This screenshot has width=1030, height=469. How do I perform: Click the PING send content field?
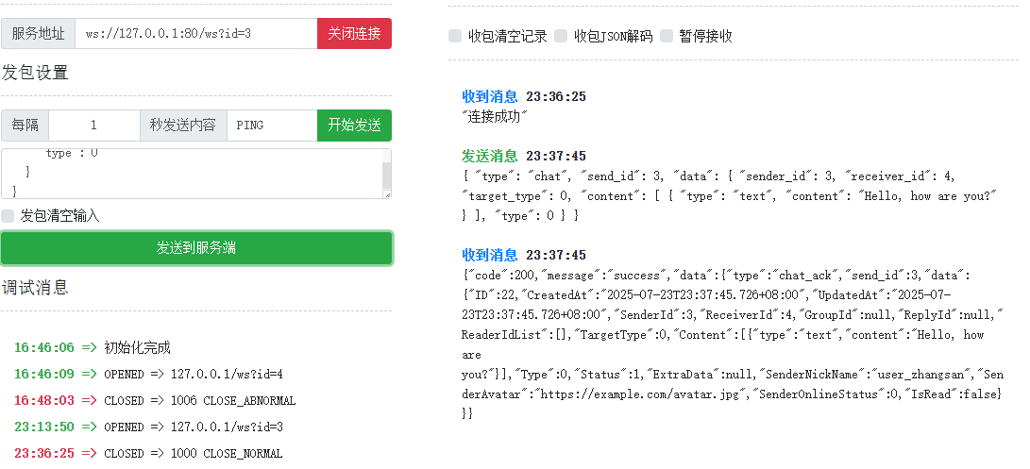click(x=272, y=126)
